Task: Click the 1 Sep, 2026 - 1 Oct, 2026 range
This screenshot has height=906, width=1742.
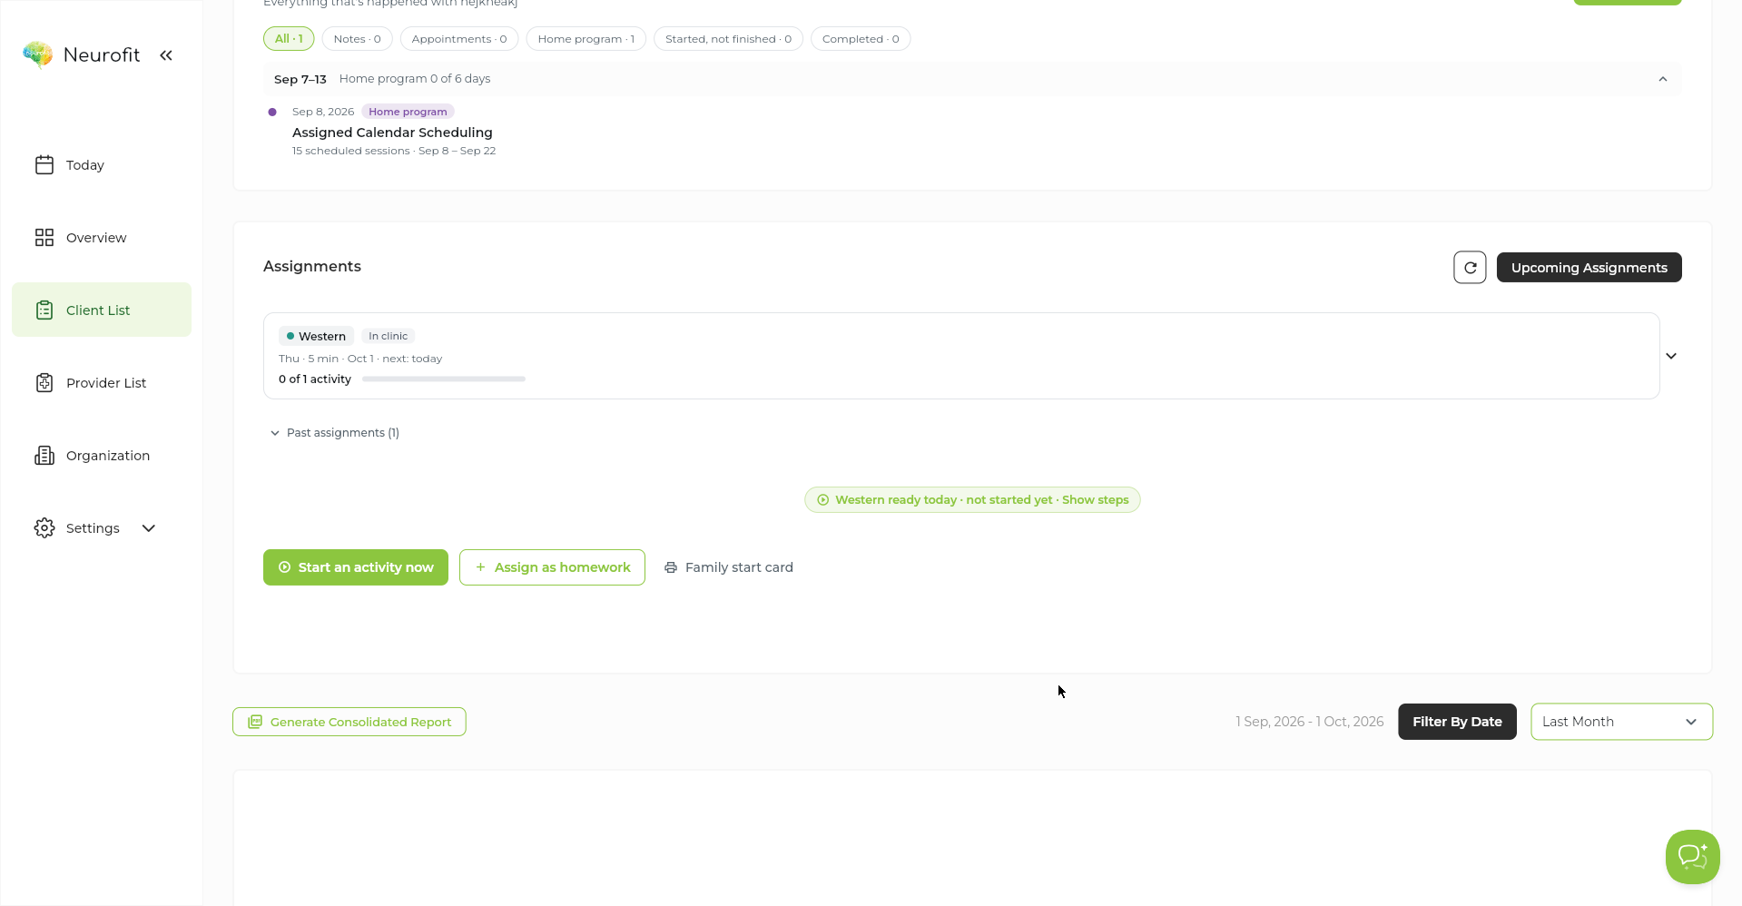Action: 1309,722
